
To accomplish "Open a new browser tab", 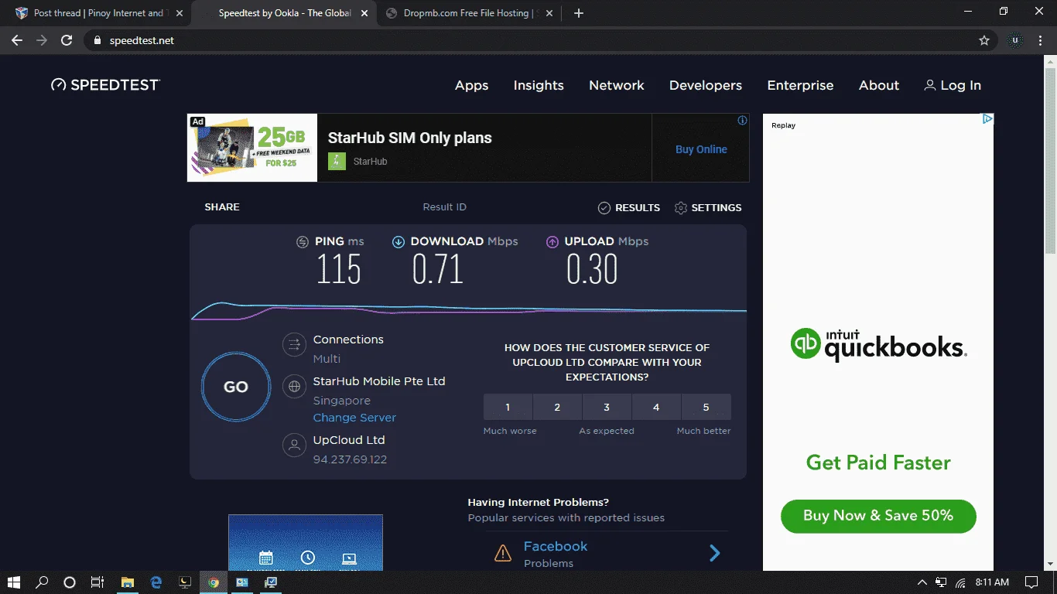I will click(579, 13).
